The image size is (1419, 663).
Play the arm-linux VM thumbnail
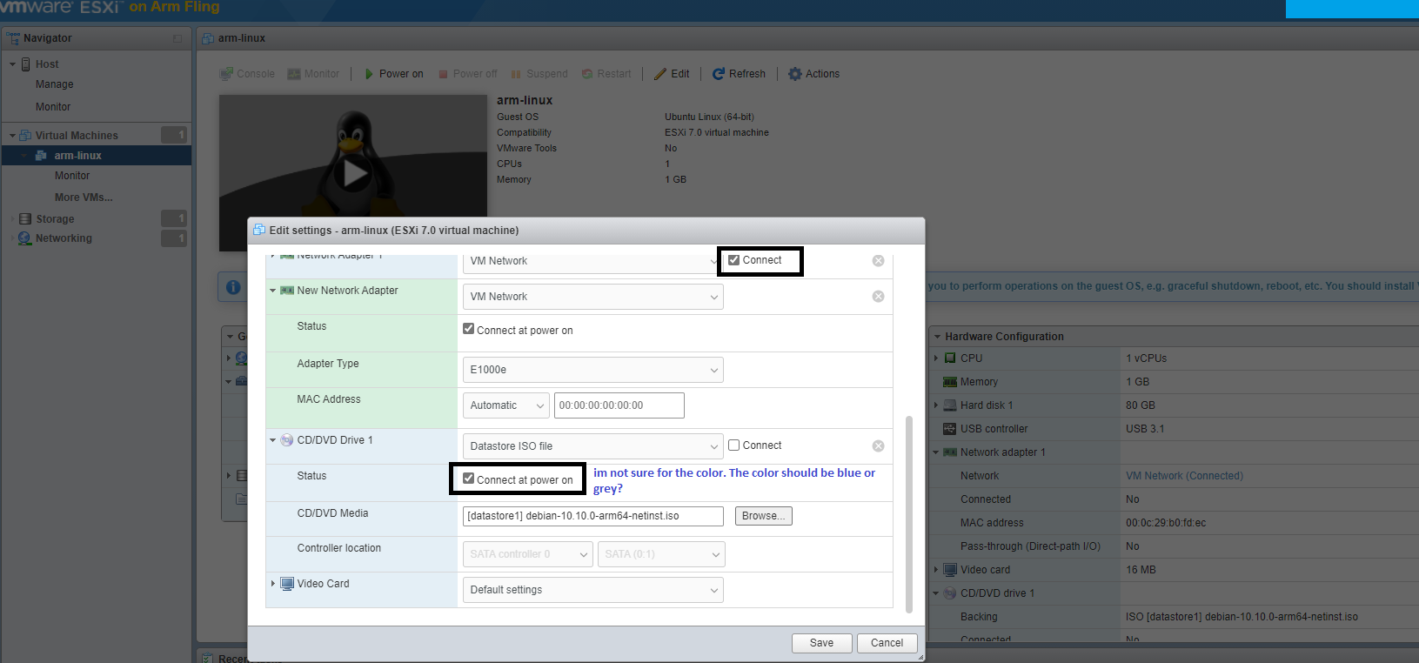[x=355, y=174]
